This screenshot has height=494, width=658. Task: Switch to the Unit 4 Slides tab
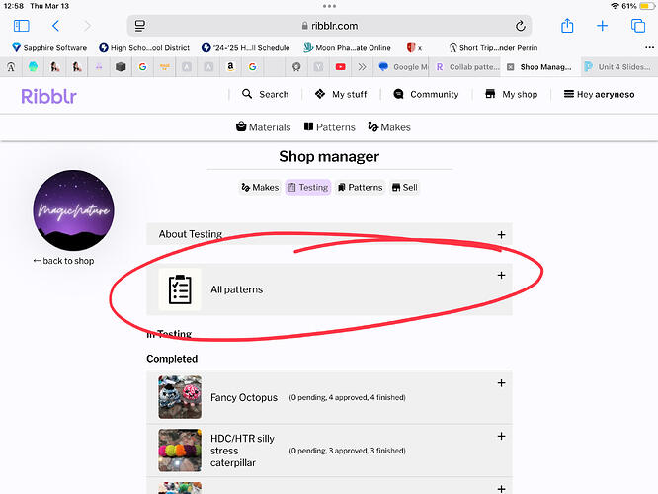click(x=618, y=67)
